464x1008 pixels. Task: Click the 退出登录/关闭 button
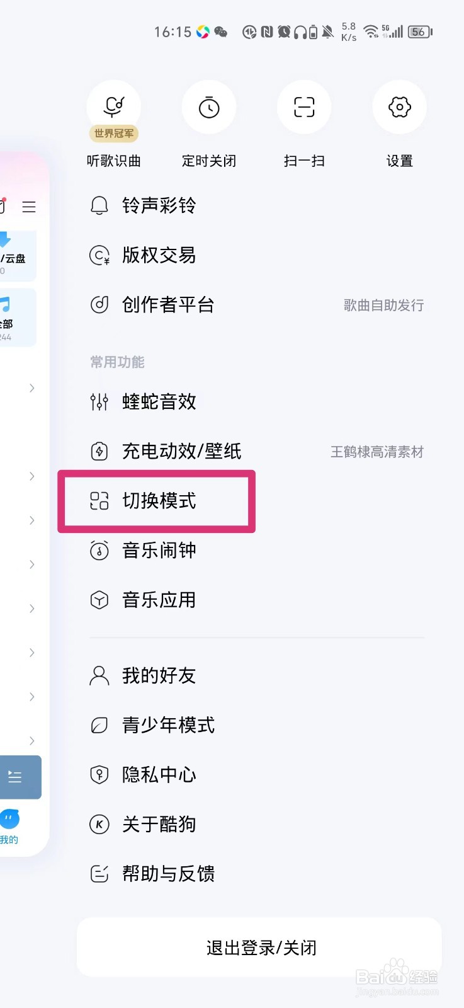click(x=259, y=948)
